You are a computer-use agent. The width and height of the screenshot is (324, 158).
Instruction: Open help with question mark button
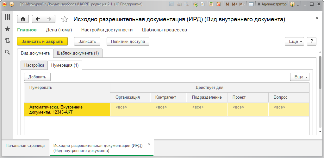pyautogui.click(x=312, y=41)
